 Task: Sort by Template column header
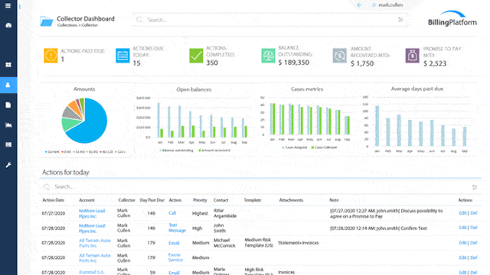[x=253, y=200]
